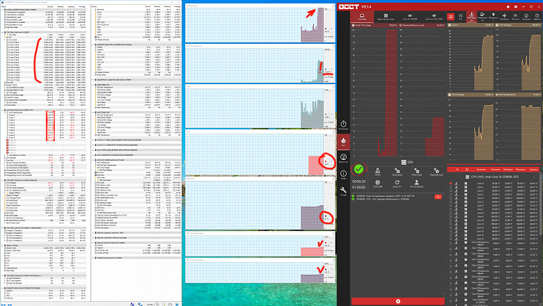Toggle the red checkbox next to Core 0 row
Viewport: 543px width, 306px height.
450,184
